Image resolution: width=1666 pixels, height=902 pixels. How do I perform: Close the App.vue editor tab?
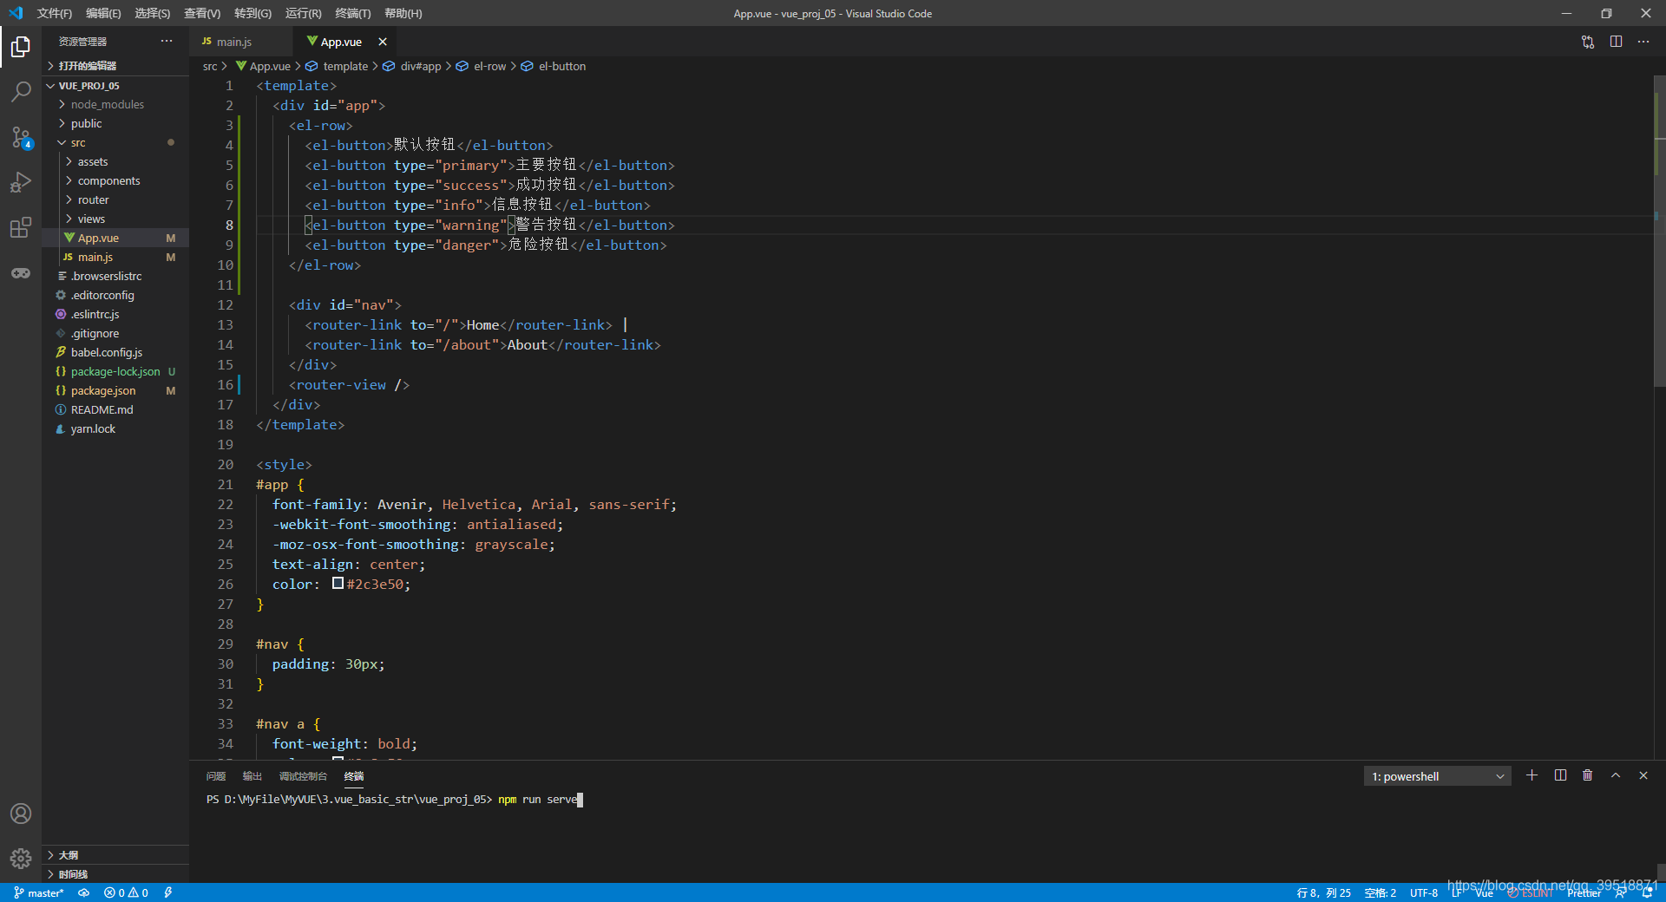coord(383,42)
